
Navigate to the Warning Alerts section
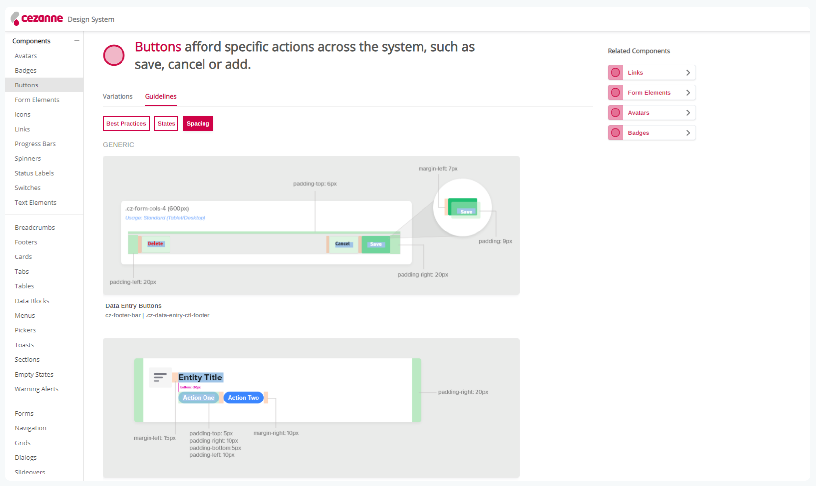(37, 389)
